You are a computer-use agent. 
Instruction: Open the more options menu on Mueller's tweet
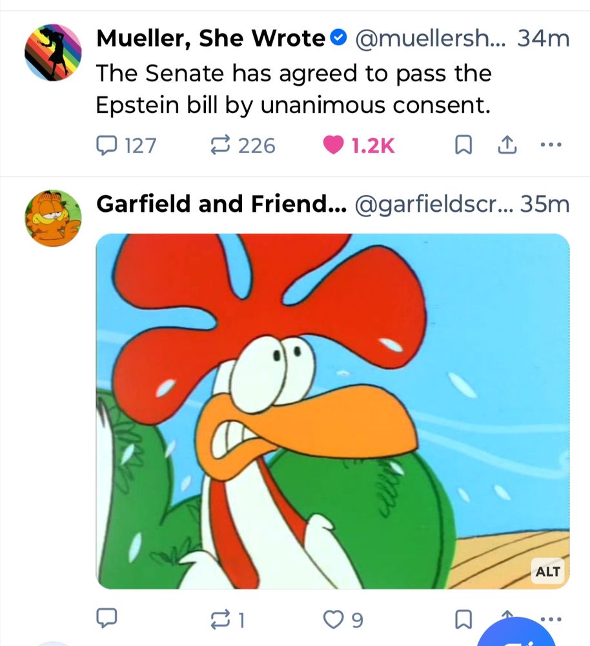[x=551, y=145]
